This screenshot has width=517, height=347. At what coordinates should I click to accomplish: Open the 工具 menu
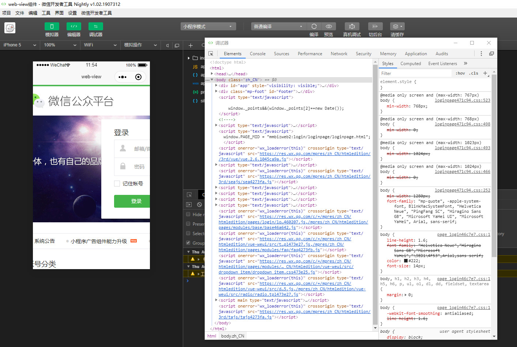46,13
